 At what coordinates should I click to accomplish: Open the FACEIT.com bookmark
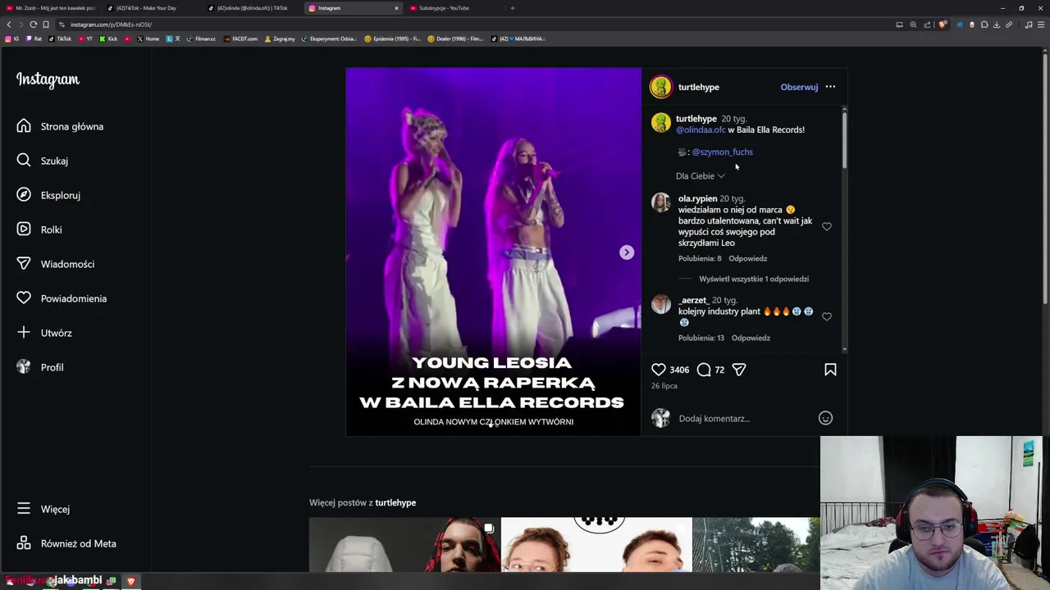(x=241, y=39)
